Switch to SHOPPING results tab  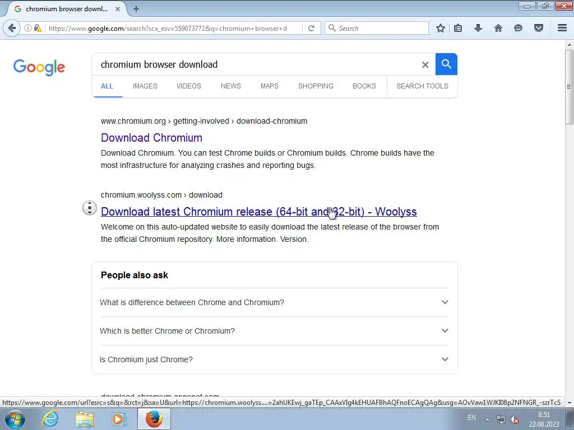pos(316,86)
